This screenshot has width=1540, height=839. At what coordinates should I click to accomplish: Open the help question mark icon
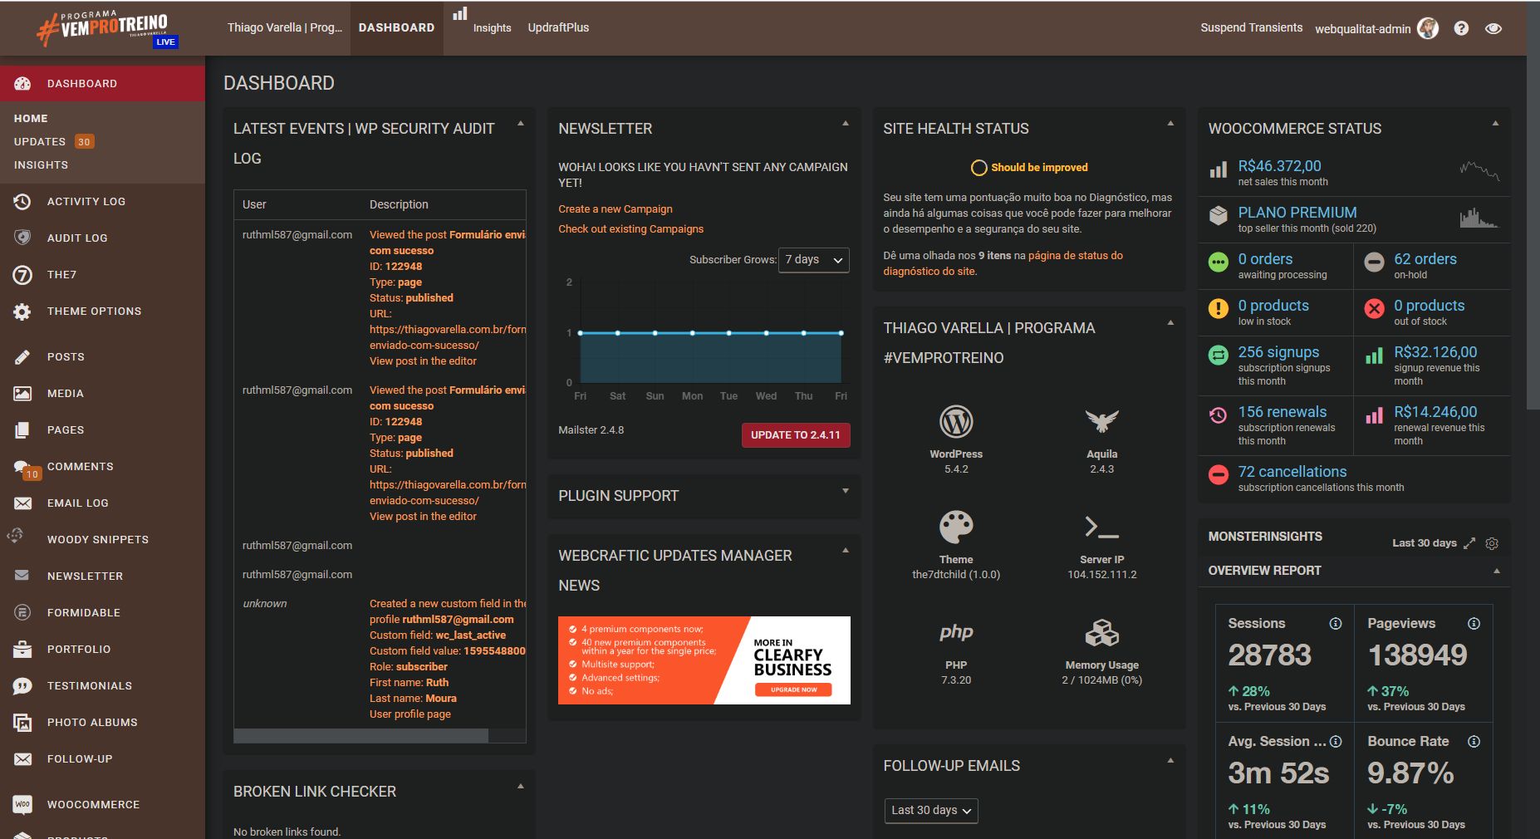coord(1461,28)
